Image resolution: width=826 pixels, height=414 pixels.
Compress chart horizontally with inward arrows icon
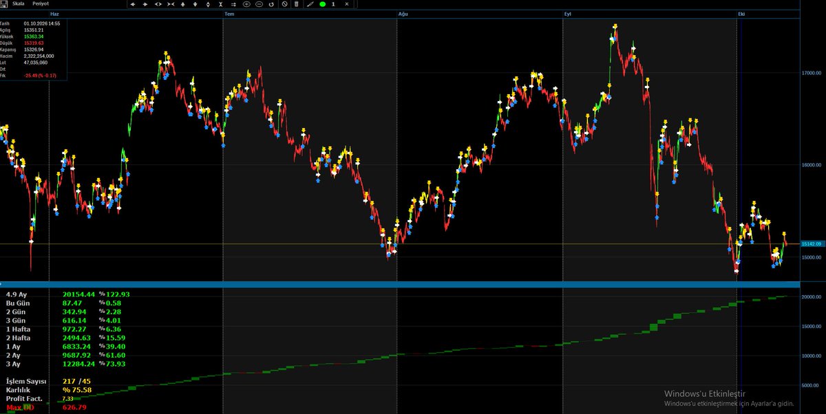(171, 4)
